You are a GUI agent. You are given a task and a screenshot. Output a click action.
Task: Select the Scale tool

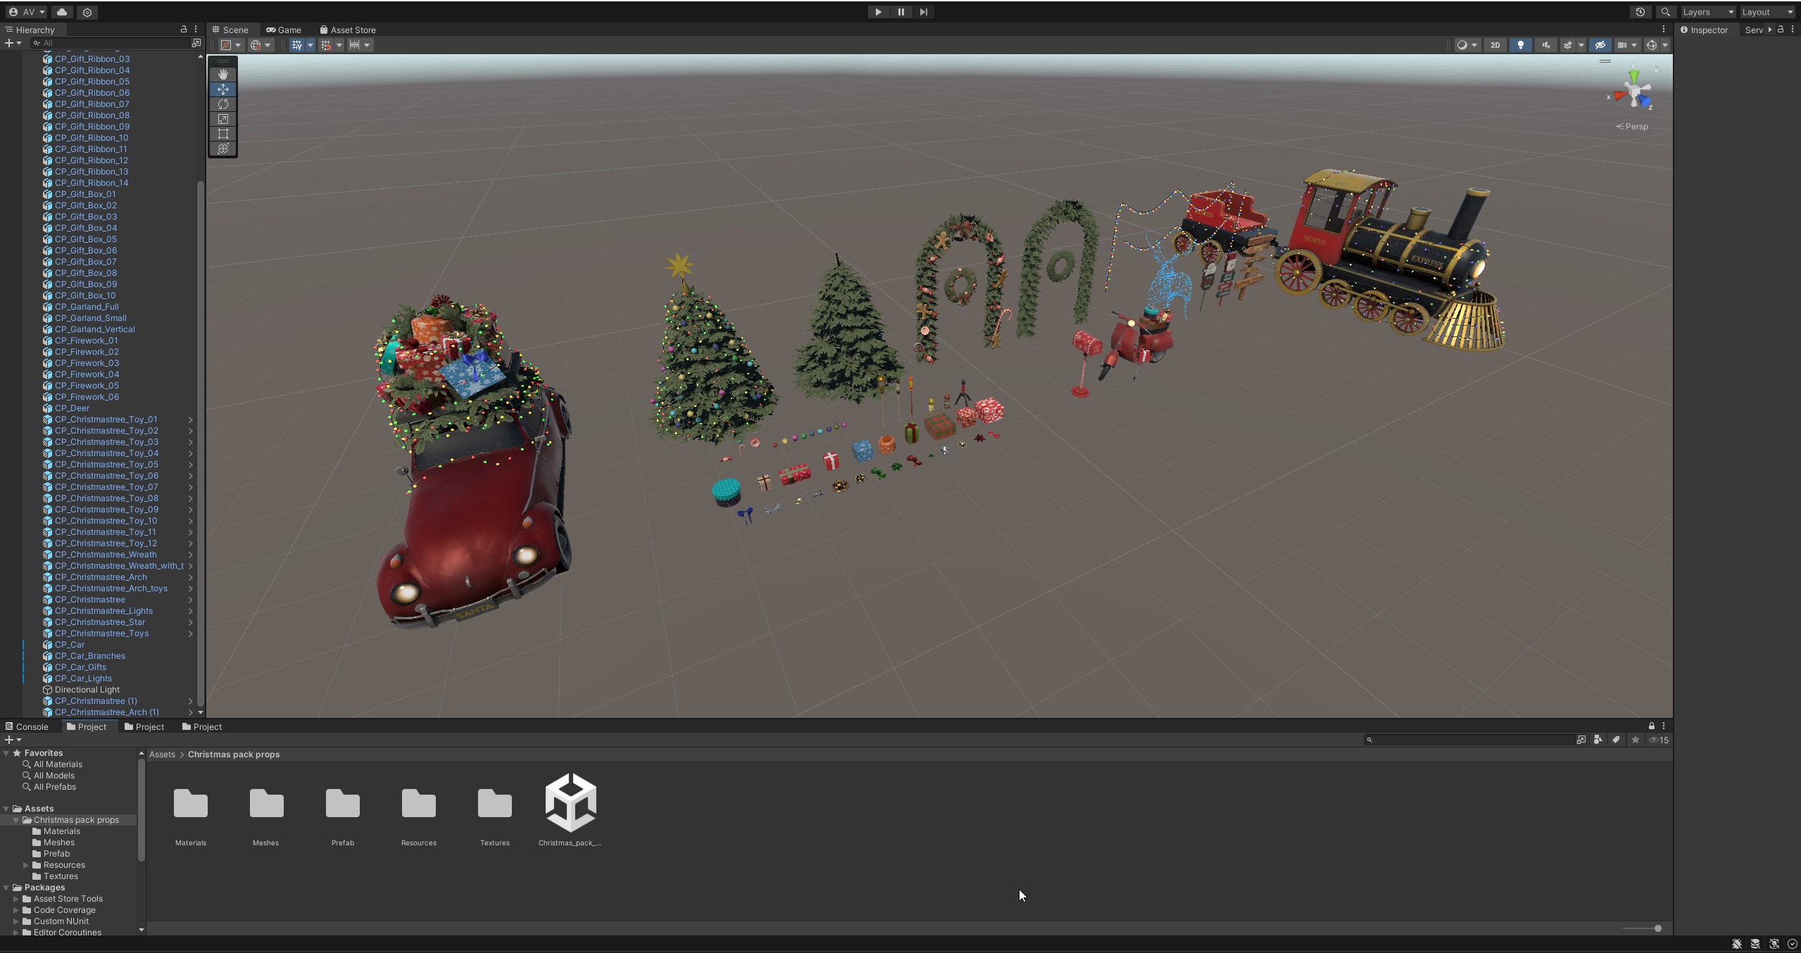[223, 119]
